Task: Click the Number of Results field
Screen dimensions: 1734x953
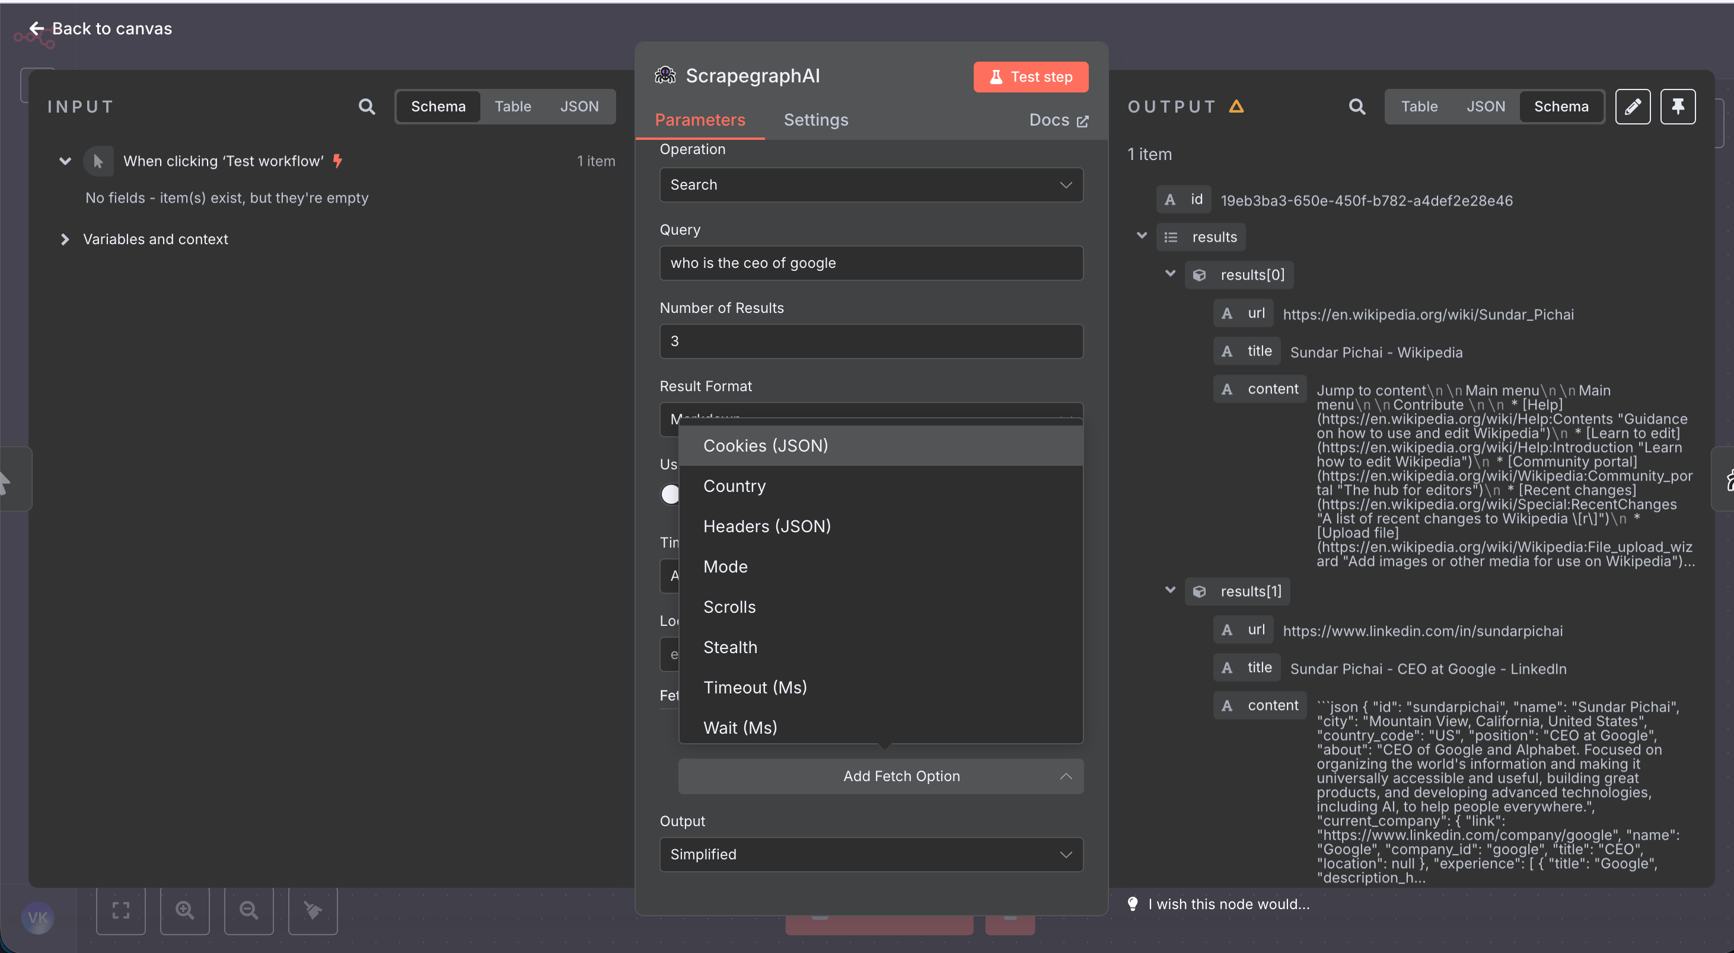Action: (871, 341)
